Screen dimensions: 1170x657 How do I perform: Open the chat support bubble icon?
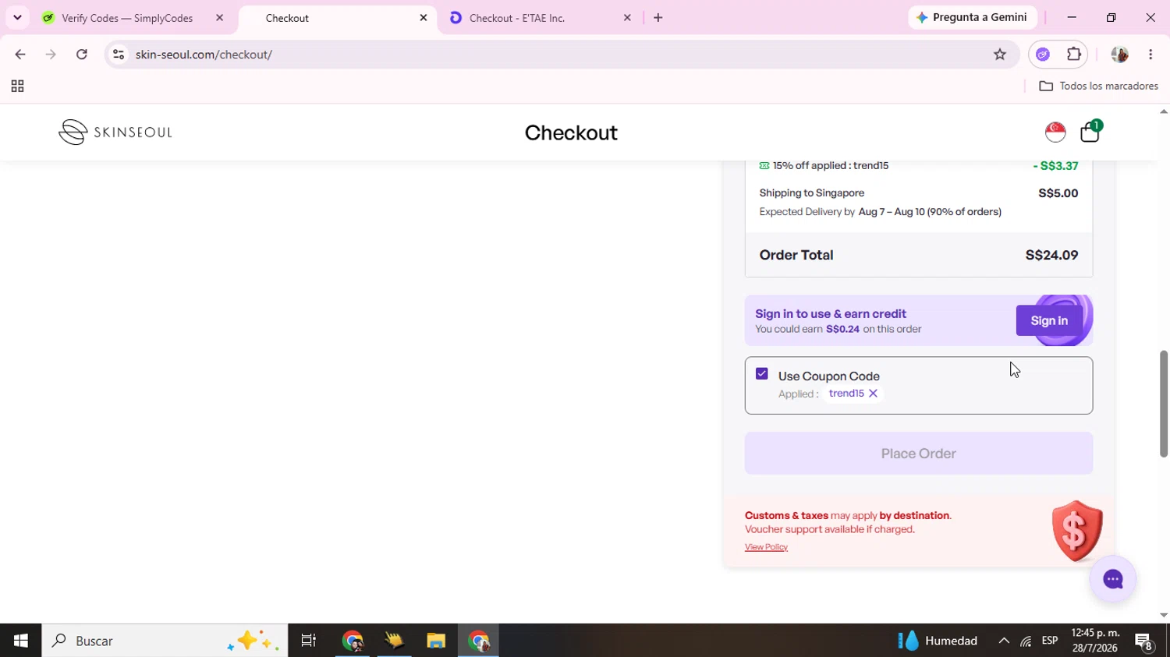tap(1113, 579)
